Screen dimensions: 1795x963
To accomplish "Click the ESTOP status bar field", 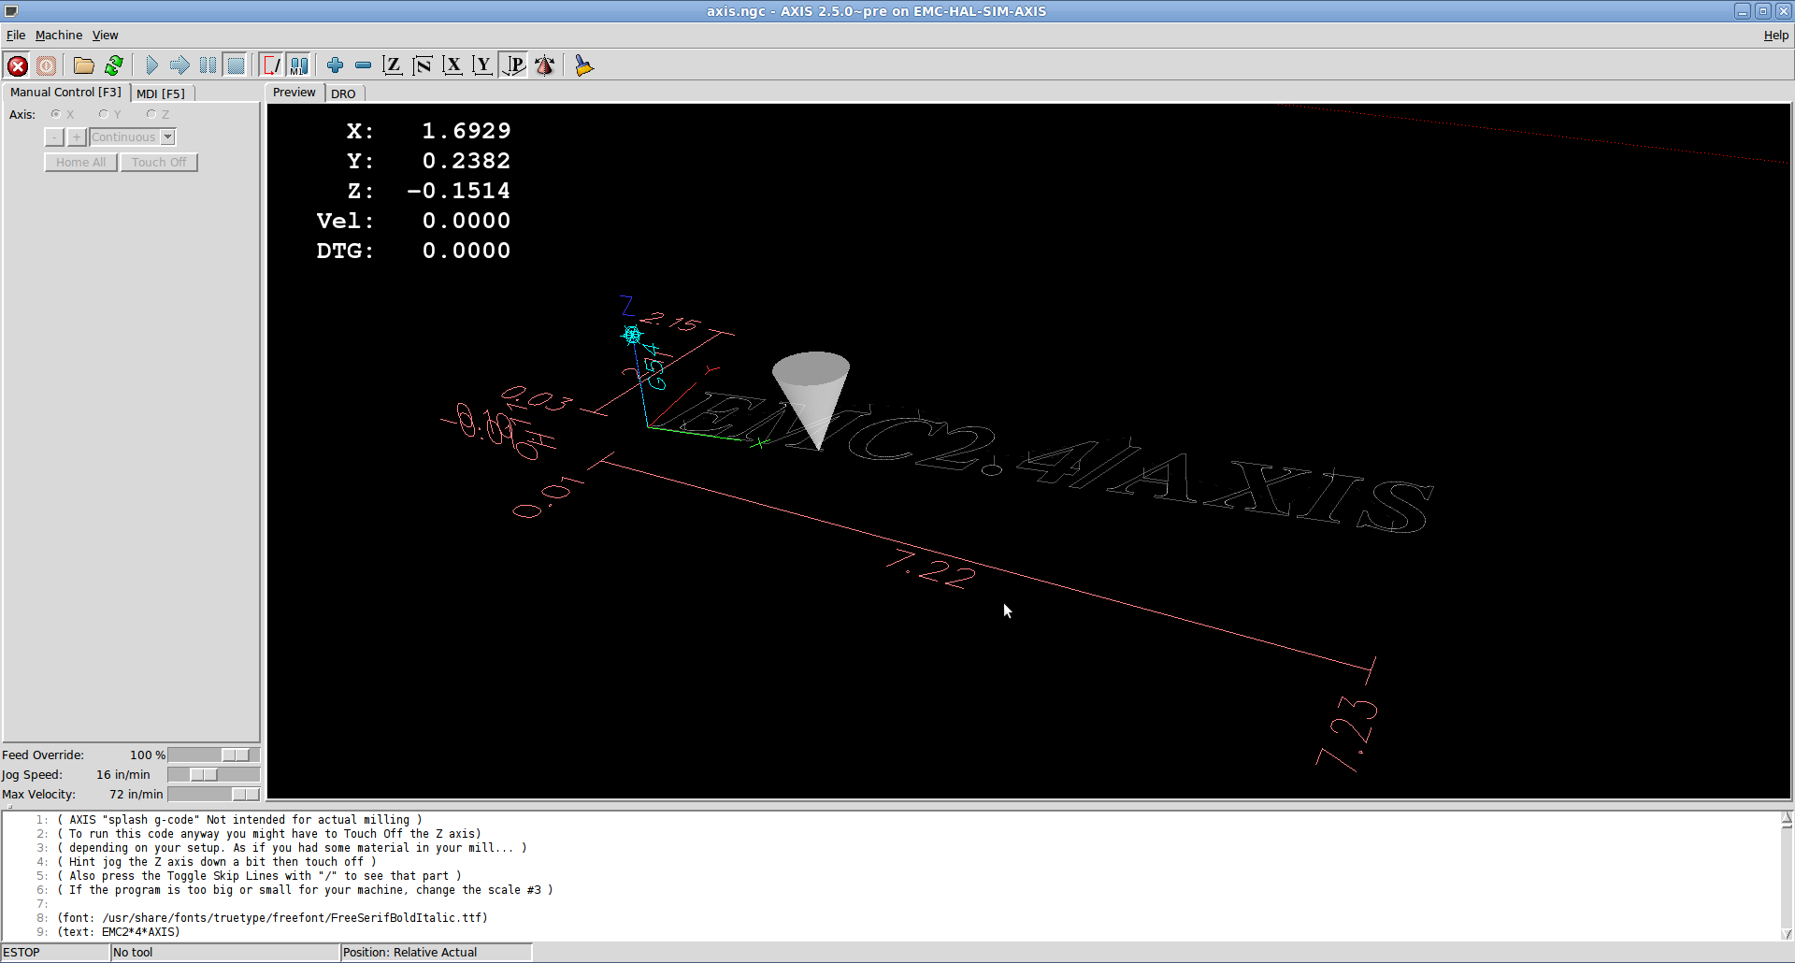I will point(55,953).
